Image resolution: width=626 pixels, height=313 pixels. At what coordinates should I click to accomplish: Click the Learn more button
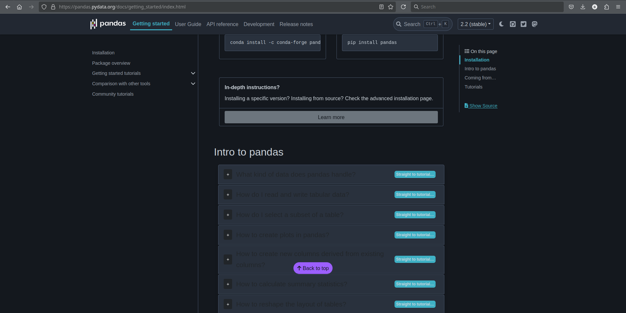tap(331, 117)
